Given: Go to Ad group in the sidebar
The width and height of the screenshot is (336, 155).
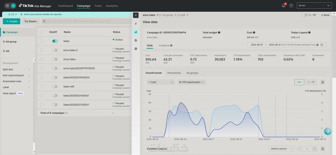Looking at the screenshot, I should 11,41.
